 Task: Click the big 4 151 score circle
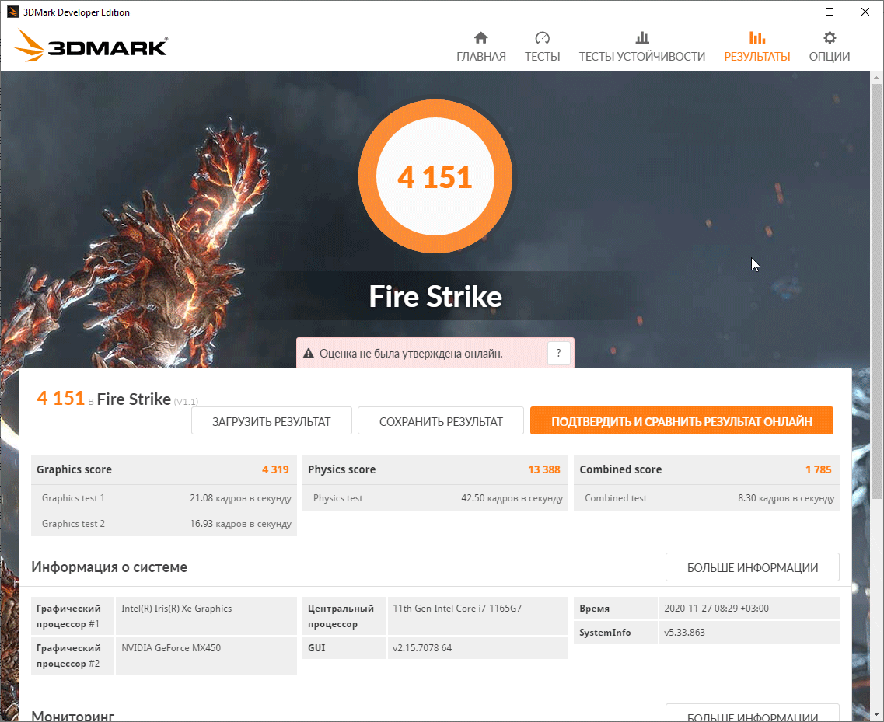(435, 176)
